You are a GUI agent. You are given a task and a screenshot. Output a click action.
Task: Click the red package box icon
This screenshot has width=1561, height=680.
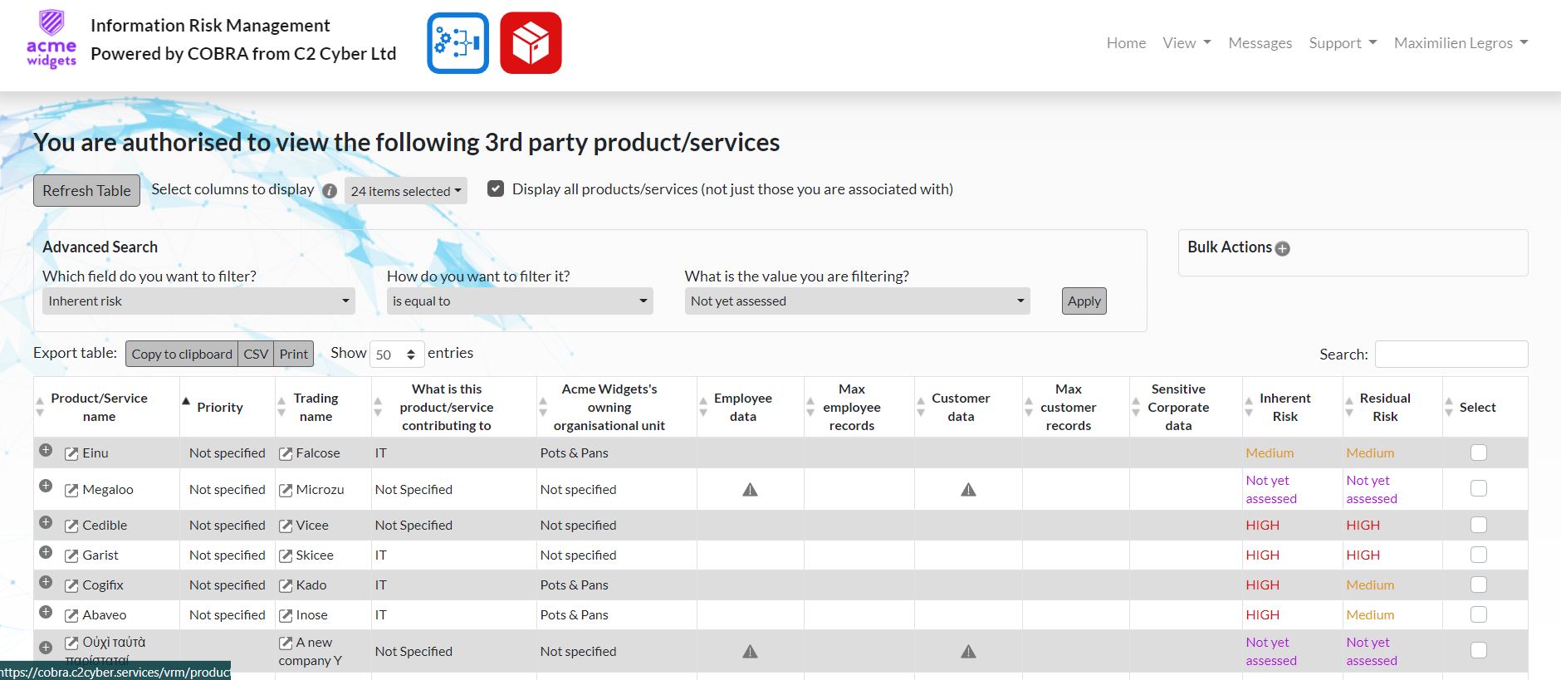(531, 43)
